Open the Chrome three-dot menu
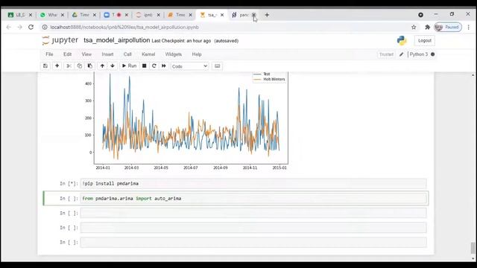The image size is (477, 268). click(x=469, y=27)
